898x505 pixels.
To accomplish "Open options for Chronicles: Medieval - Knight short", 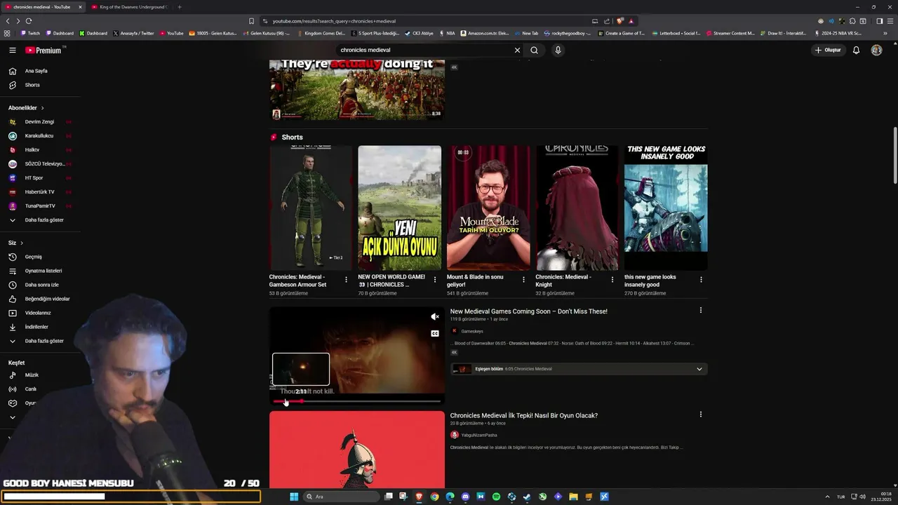I will [612, 279].
